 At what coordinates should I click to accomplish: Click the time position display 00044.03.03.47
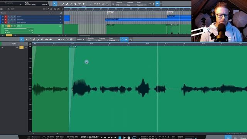(x=90, y=137)
